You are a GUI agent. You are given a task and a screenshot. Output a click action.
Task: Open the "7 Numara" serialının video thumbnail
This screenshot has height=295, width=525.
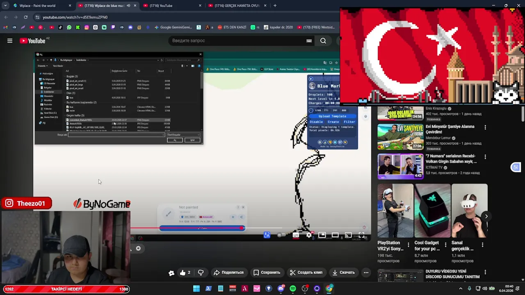400,166
